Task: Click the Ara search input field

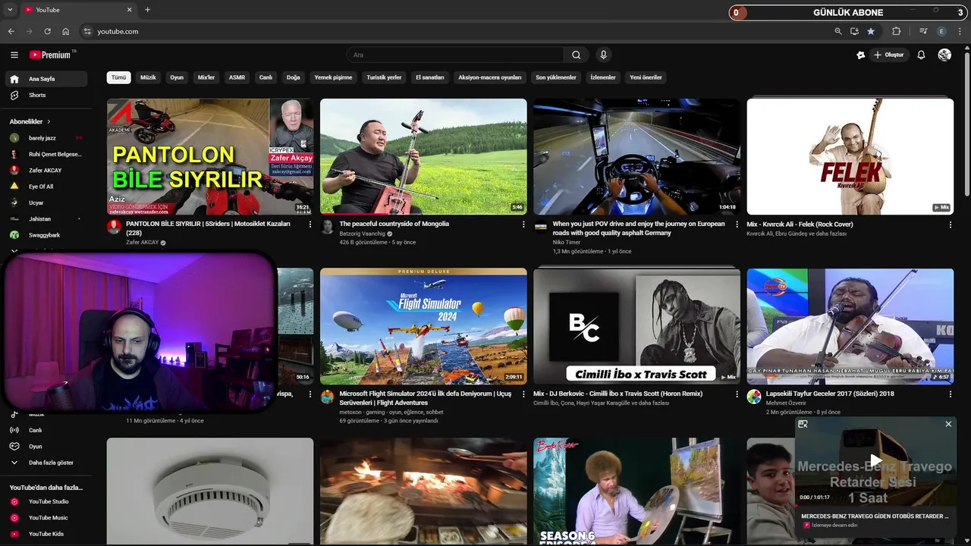Action: click(x=455, y=55)
